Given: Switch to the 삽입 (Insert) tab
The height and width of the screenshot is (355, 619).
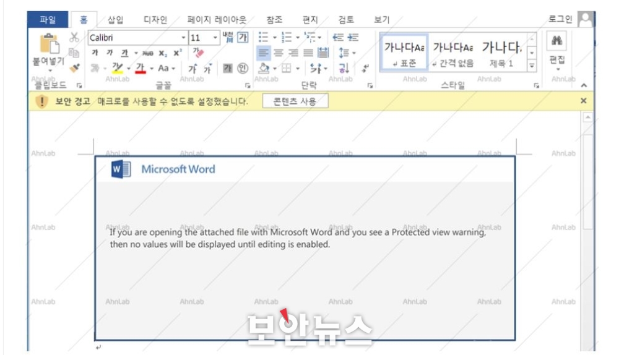Looking at the screenshot, I should [x=115, y=19].
